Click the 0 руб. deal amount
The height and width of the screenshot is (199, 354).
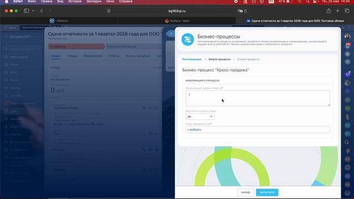58,90
